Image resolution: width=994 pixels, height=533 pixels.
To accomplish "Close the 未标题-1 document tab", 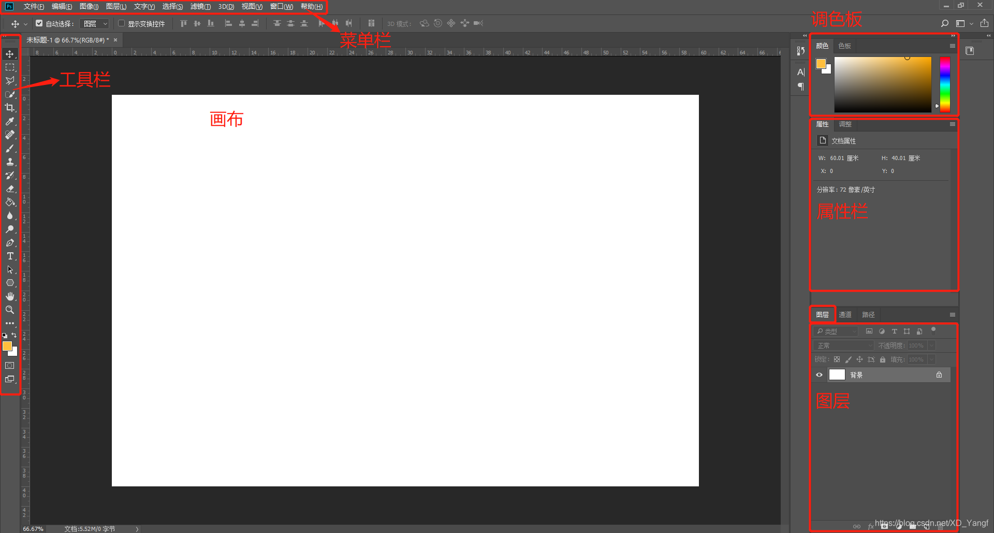I will [x=115, y=40].
